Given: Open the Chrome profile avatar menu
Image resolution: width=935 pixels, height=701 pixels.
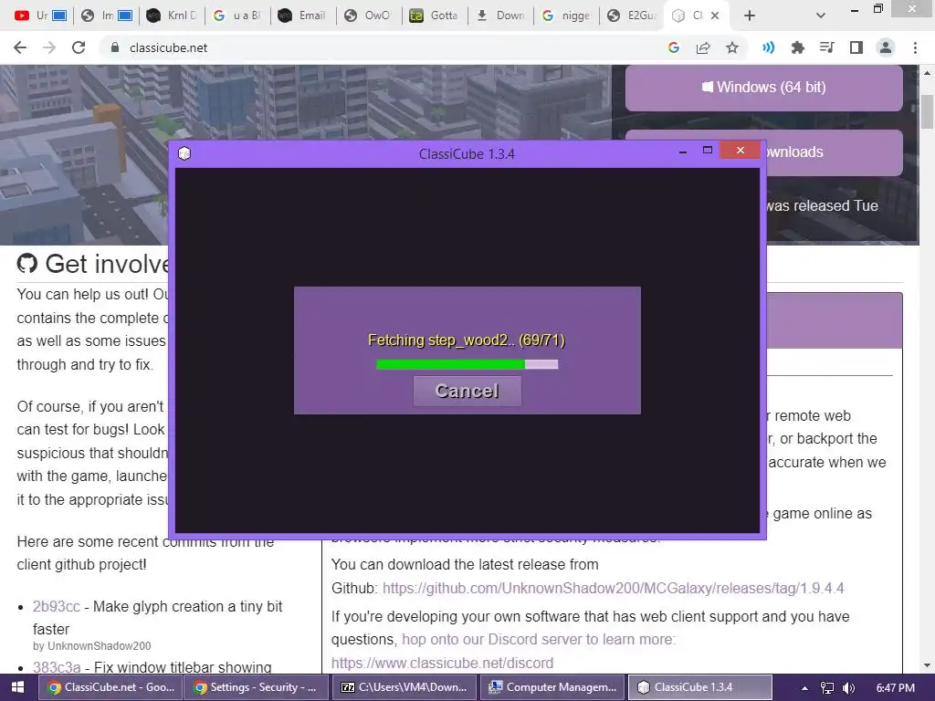Looking at the screenshot, I should click(x=886, y=47).
